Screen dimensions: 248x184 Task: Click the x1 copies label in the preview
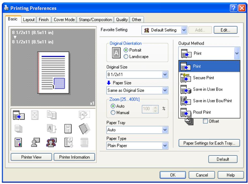[92, 103]
